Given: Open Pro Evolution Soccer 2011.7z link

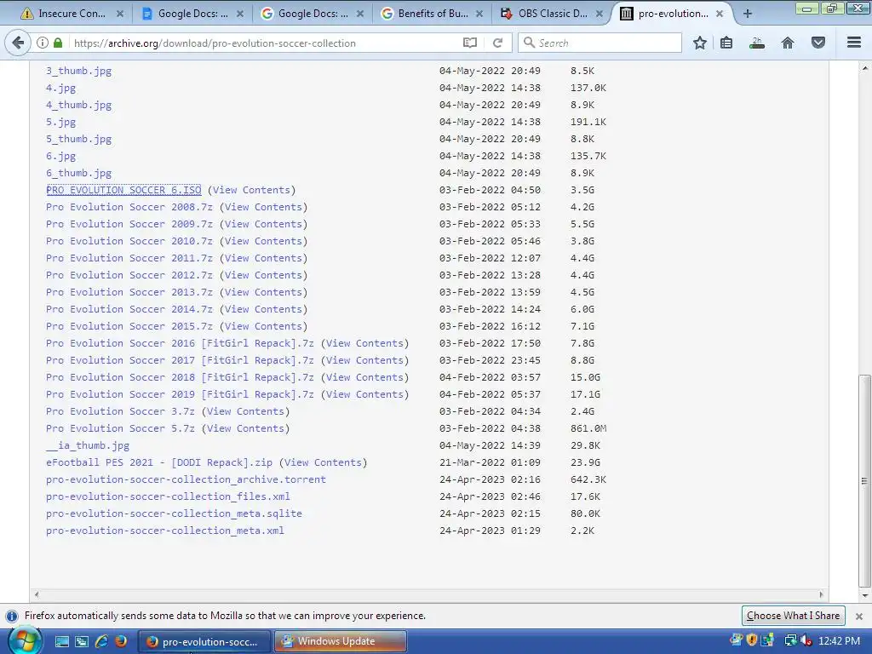Looking at the screenshot, I should pyautogui.click(x=129, y=258).
